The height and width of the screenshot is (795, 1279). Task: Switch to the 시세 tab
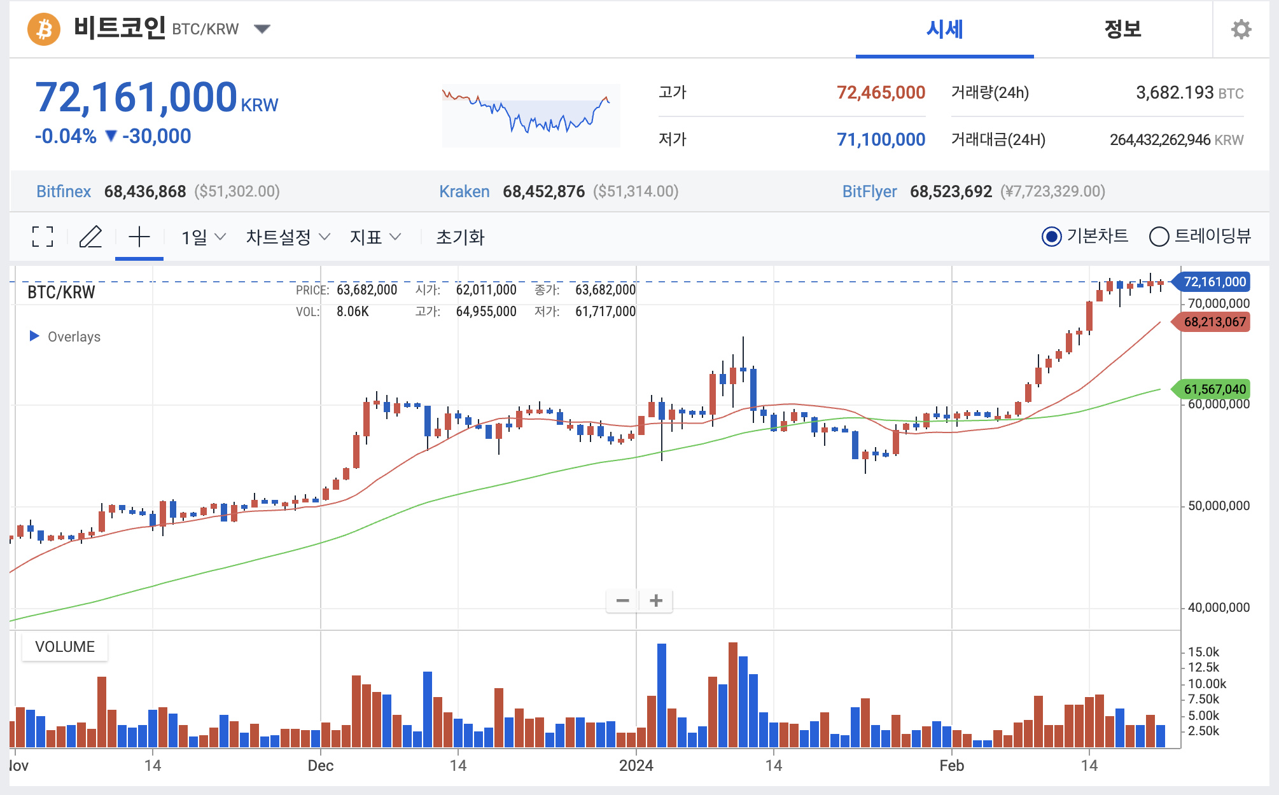pos(944,29)
